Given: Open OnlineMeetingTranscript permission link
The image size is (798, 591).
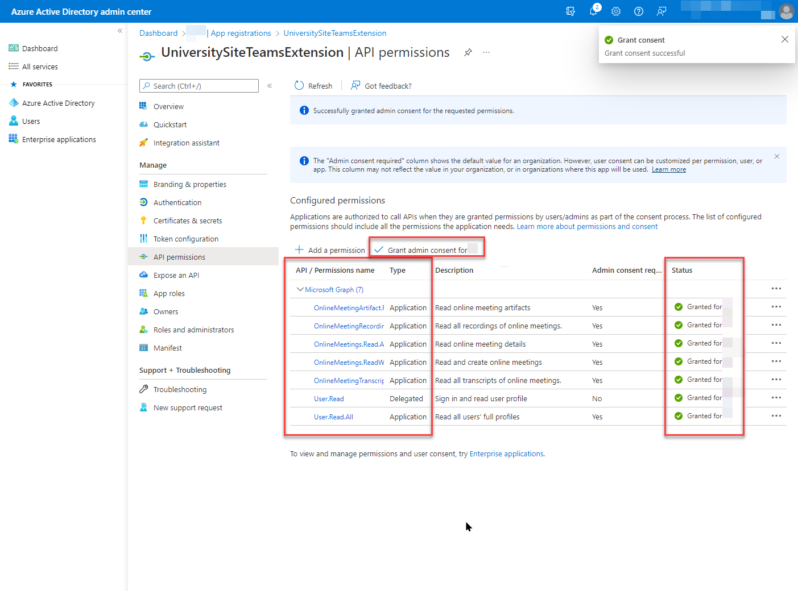Looking at the screenshot, I should click(x=349, y=380).
